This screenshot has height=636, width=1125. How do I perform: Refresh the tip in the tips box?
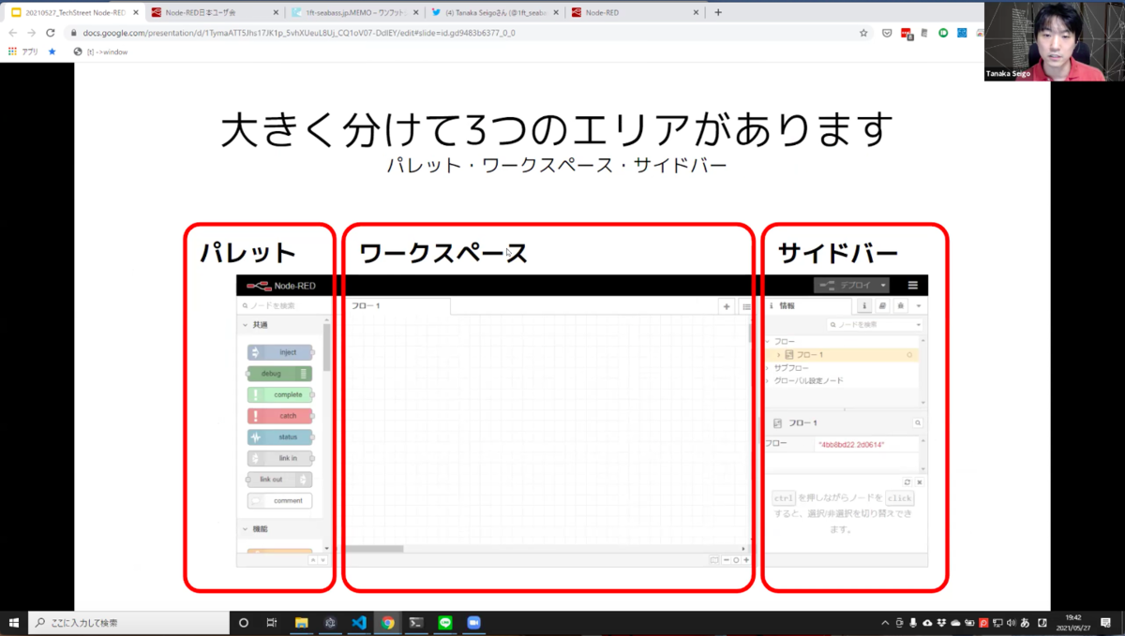(x=907, y=482)
